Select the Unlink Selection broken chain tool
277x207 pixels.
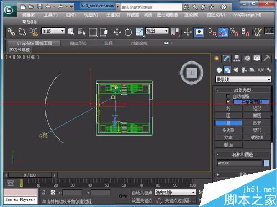pos(22,32)
